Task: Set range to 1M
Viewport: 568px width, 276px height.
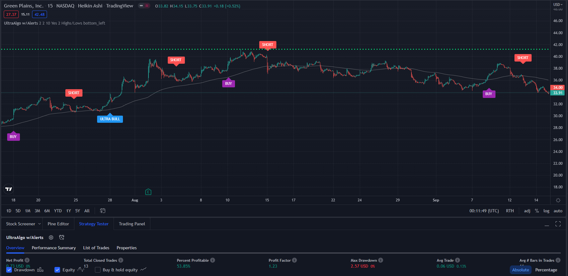Action: 27,211
